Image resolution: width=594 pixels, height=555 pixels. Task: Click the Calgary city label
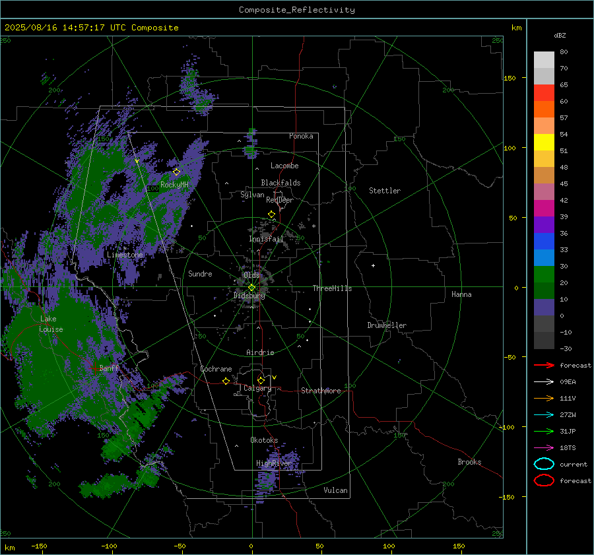[257, 388]
